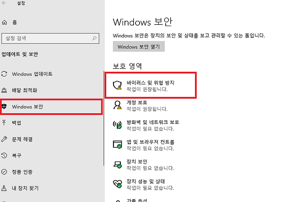Screen dimensions: 293x202
Task: Open 홈 in the settings sidebar
Action: [15, 22]
